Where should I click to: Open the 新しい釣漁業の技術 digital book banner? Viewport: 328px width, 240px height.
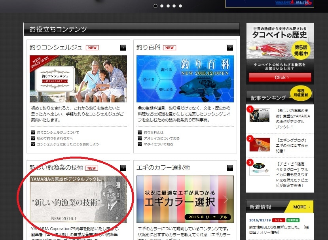pyautogui.click(x=78, y=199)
